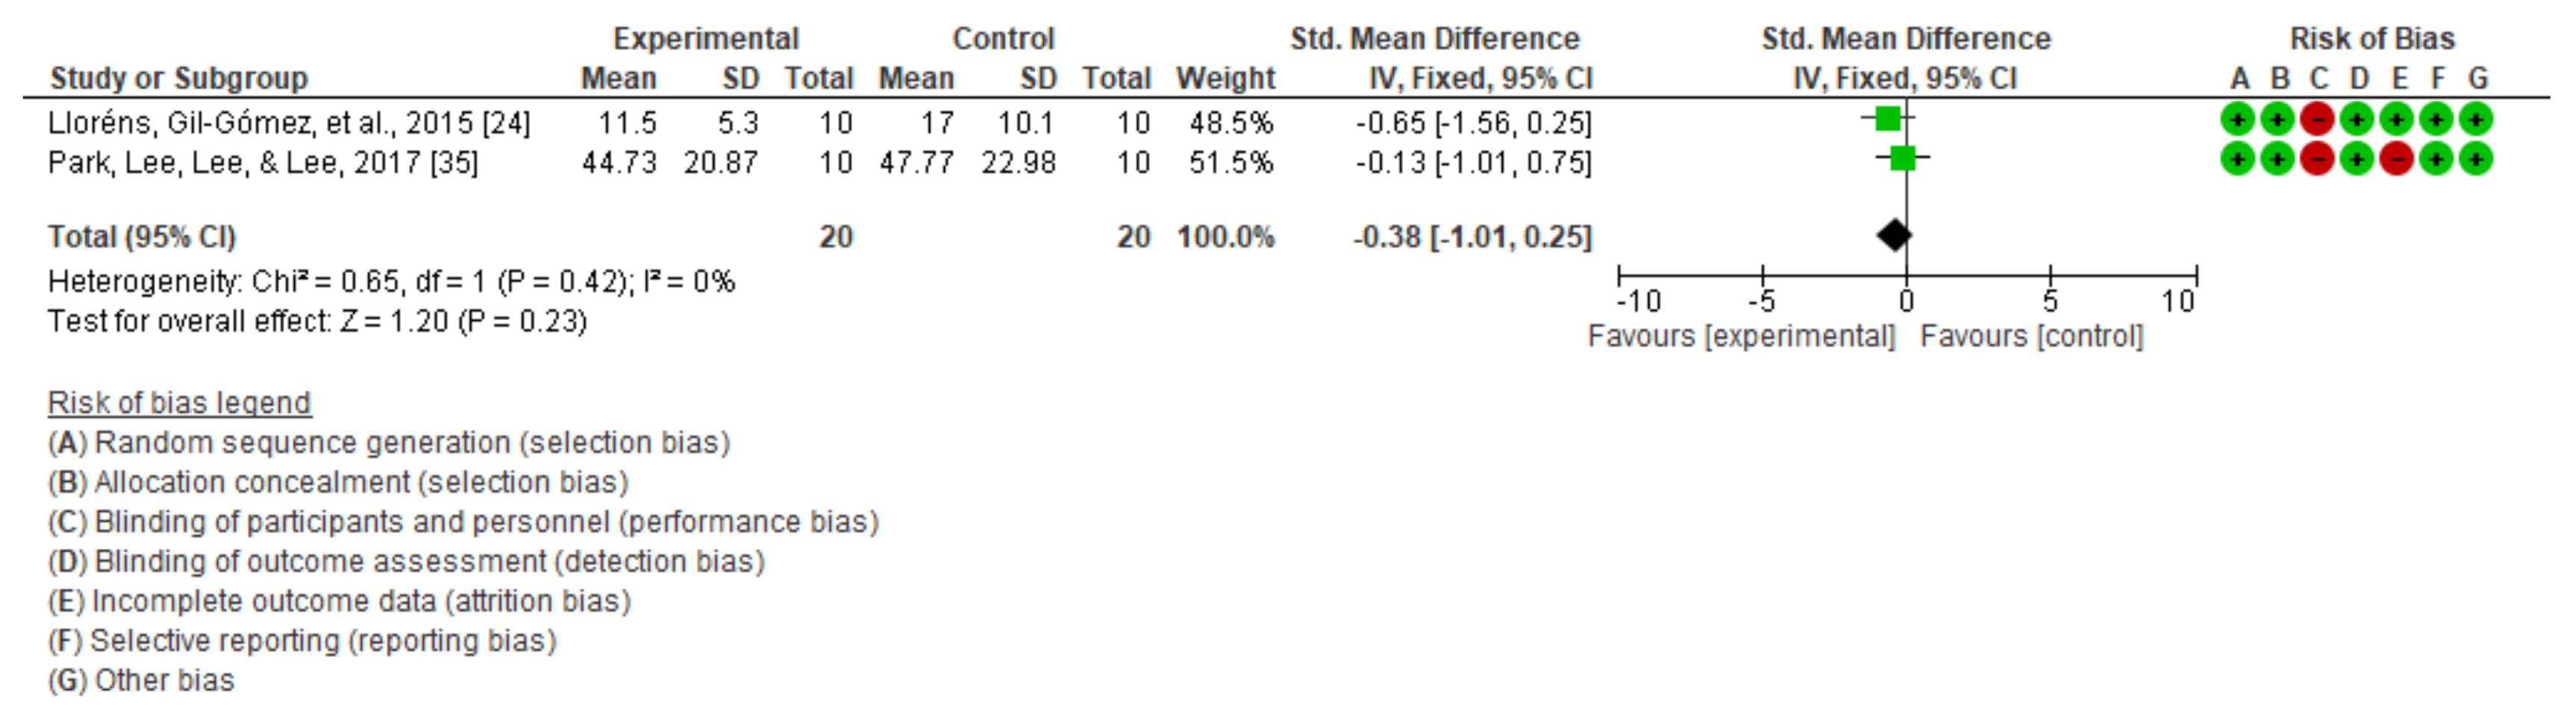Select the Park, Lee, Lee, & Lee, 2017 study name
This screenshot has height=713, width=2576.
click(x=263, y=162)
